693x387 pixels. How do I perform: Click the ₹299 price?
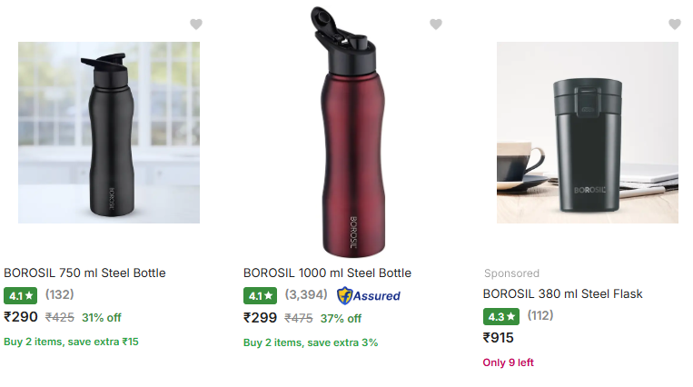260,317
